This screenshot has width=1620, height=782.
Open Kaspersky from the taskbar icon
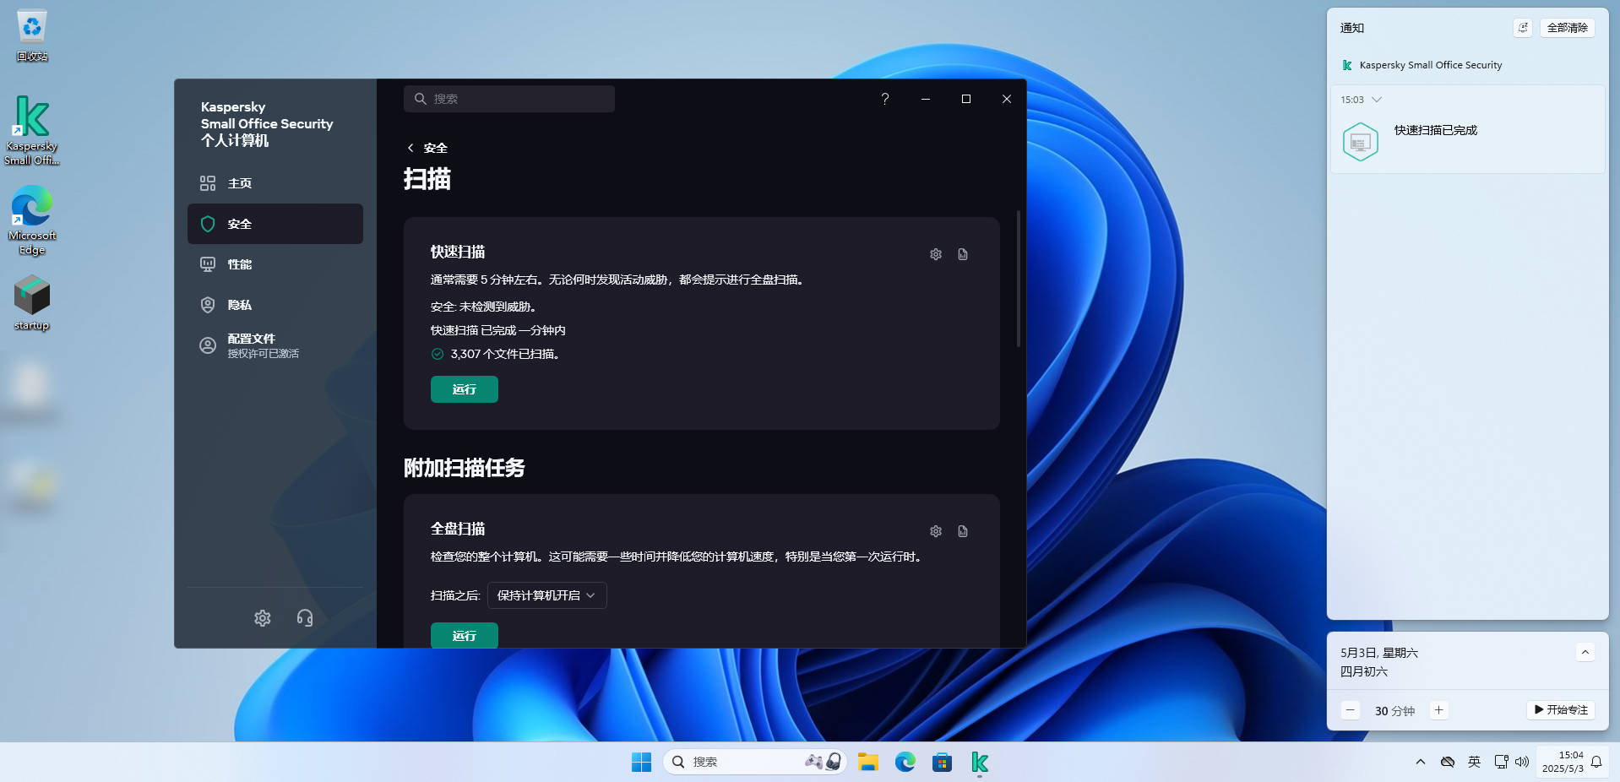979,762
